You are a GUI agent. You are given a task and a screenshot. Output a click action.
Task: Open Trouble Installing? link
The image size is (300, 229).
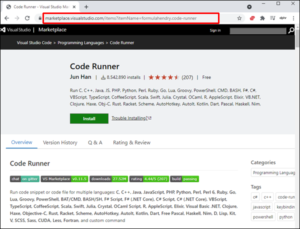(131, 118)
